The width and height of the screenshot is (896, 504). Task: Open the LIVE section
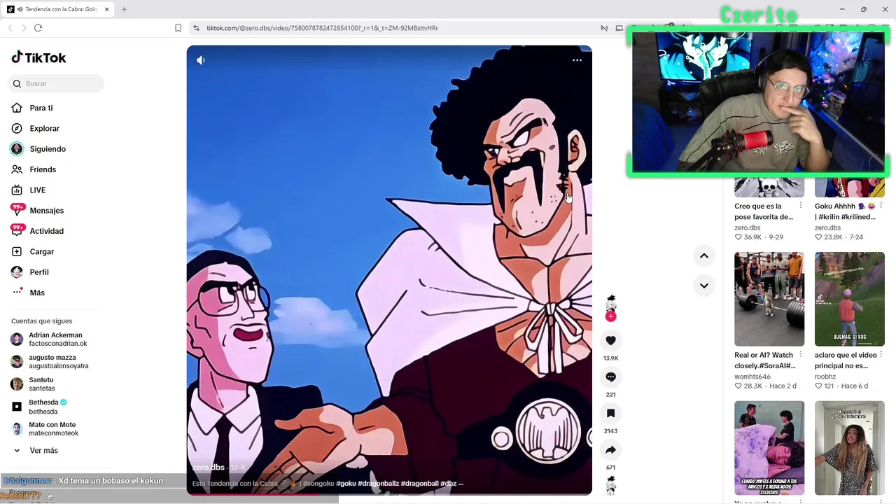pyautogui.click(x=37, y=190)
